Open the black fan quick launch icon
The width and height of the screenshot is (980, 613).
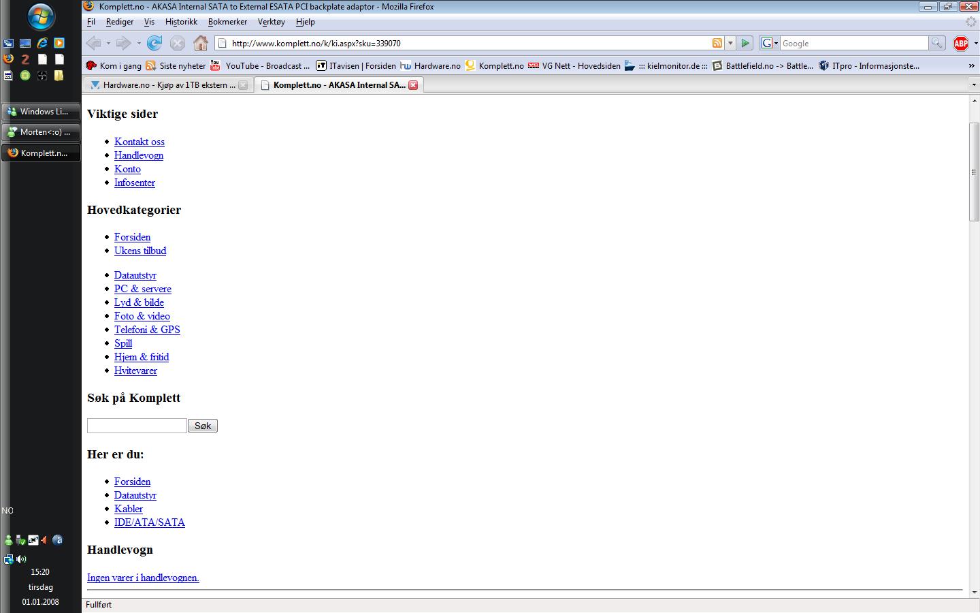[42, 76]
